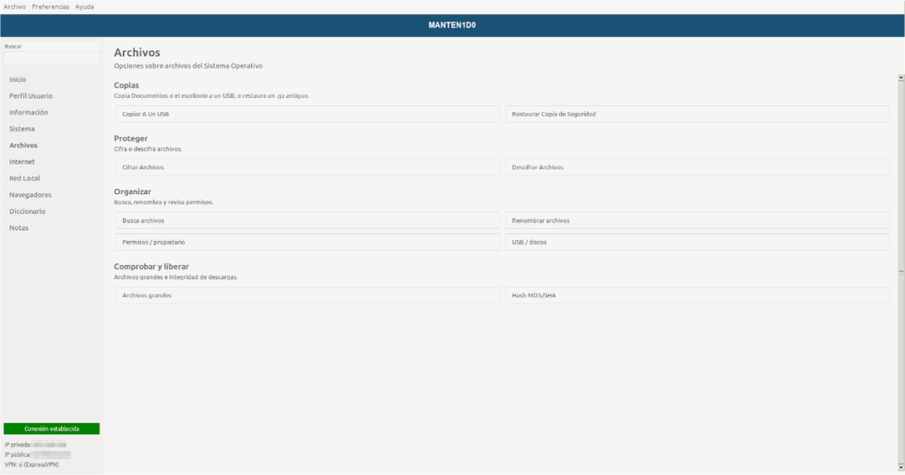Click Restaurar Copia de Seguridad button
Image resolution: width=905 pixels, height=475 pixels.
pos(697,114)
